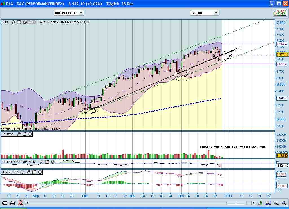Screen dimensions: 289x209
Task: Detach the Kurs panel window icon
Action: (x=19, y=22)
